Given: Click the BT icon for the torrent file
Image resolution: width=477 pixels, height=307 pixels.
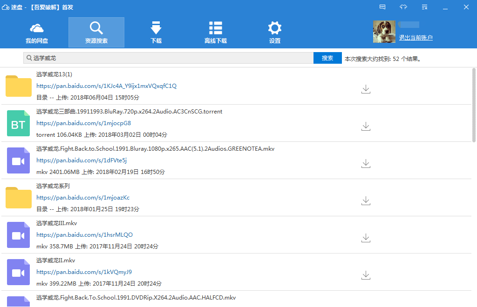Looking at the screenshot, I should [x=19, y=123].
